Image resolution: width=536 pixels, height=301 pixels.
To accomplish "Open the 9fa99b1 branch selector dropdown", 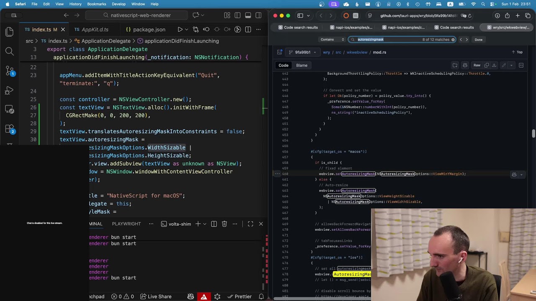I will (x=303, y=52).
